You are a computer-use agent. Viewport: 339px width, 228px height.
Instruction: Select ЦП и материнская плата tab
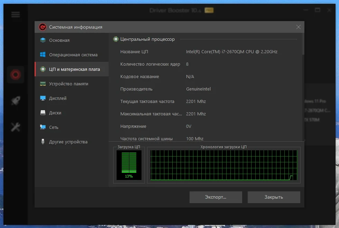(x=72, y=69)
